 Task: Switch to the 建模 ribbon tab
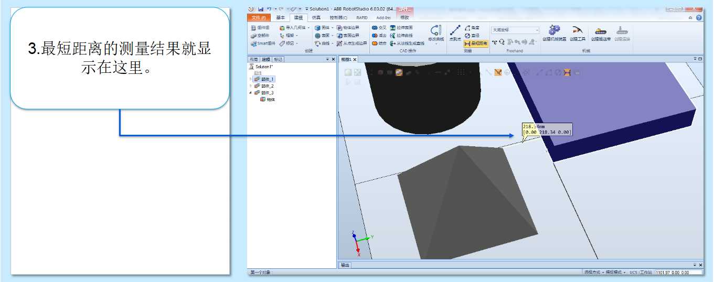(298, 18)
